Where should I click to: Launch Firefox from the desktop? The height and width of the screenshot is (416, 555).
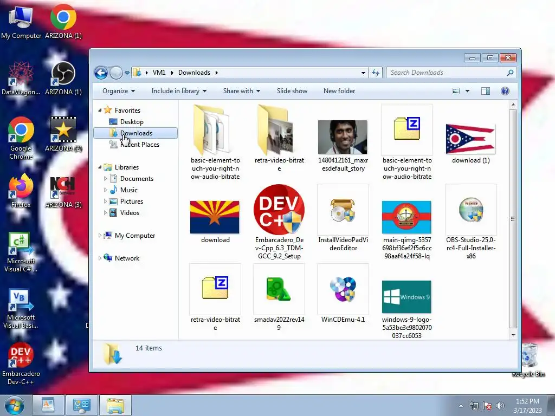[21, 190]
